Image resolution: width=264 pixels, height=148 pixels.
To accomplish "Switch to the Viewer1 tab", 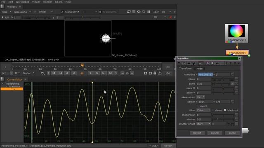I will click(12, 7).
